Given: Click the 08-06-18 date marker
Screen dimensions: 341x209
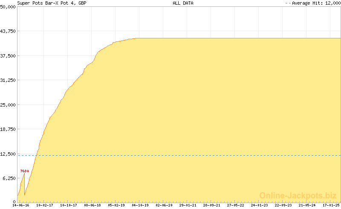Looking at the screenshot, I should tap(92, 205).
